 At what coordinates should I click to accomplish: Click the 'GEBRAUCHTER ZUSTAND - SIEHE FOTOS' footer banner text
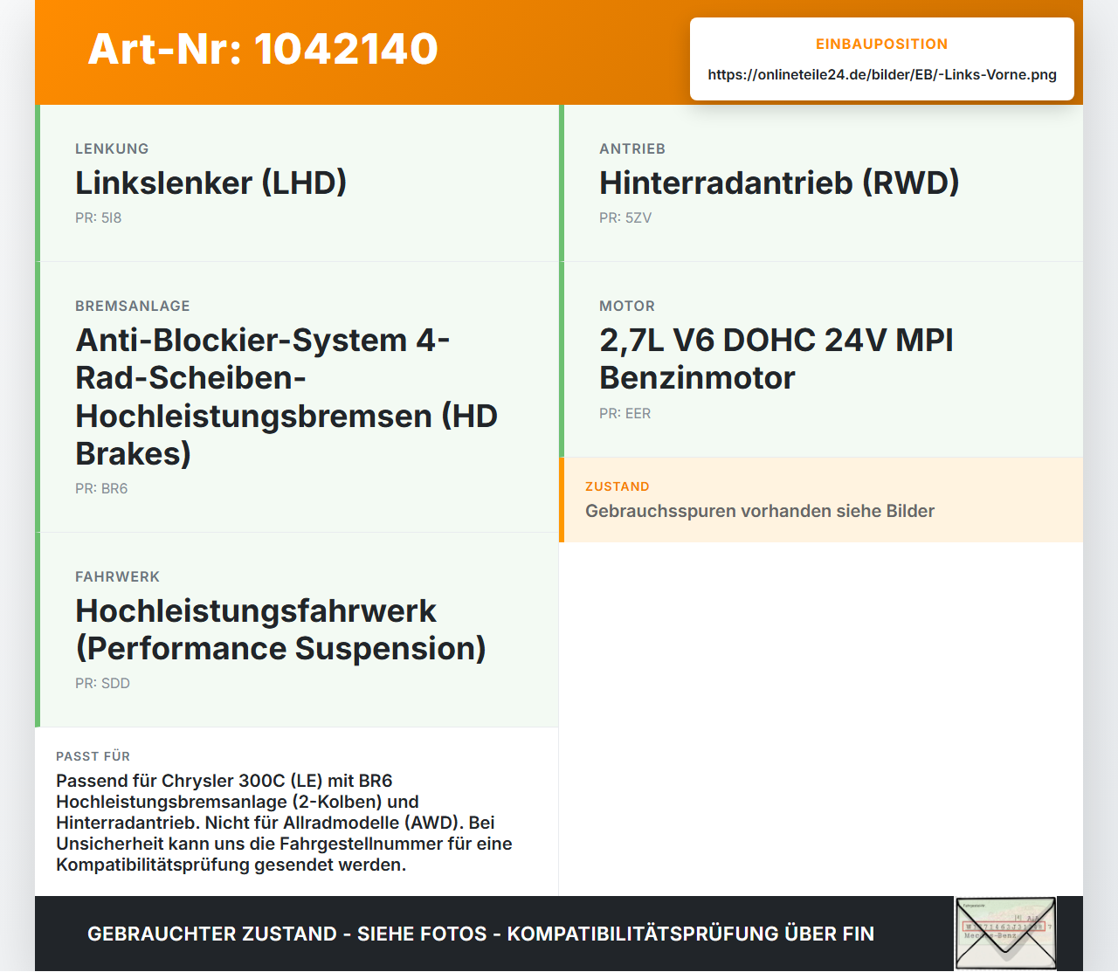coord(480,934)
